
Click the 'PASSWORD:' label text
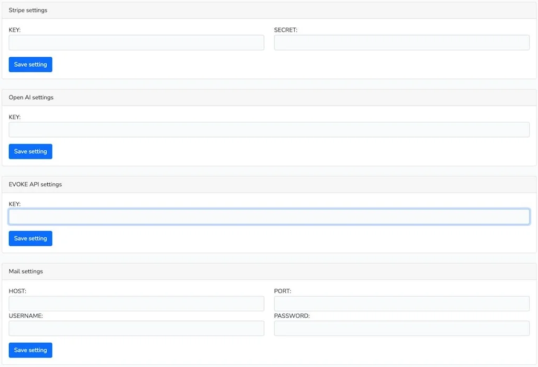click(292, 316)
